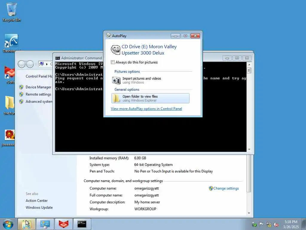Click the network tray icon
Image resolution: width=306 pixels, height=230 pixels.
click(269, 225)
